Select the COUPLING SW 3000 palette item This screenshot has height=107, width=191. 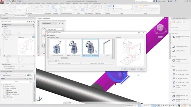pyautogui.click(x=180, y=60)
